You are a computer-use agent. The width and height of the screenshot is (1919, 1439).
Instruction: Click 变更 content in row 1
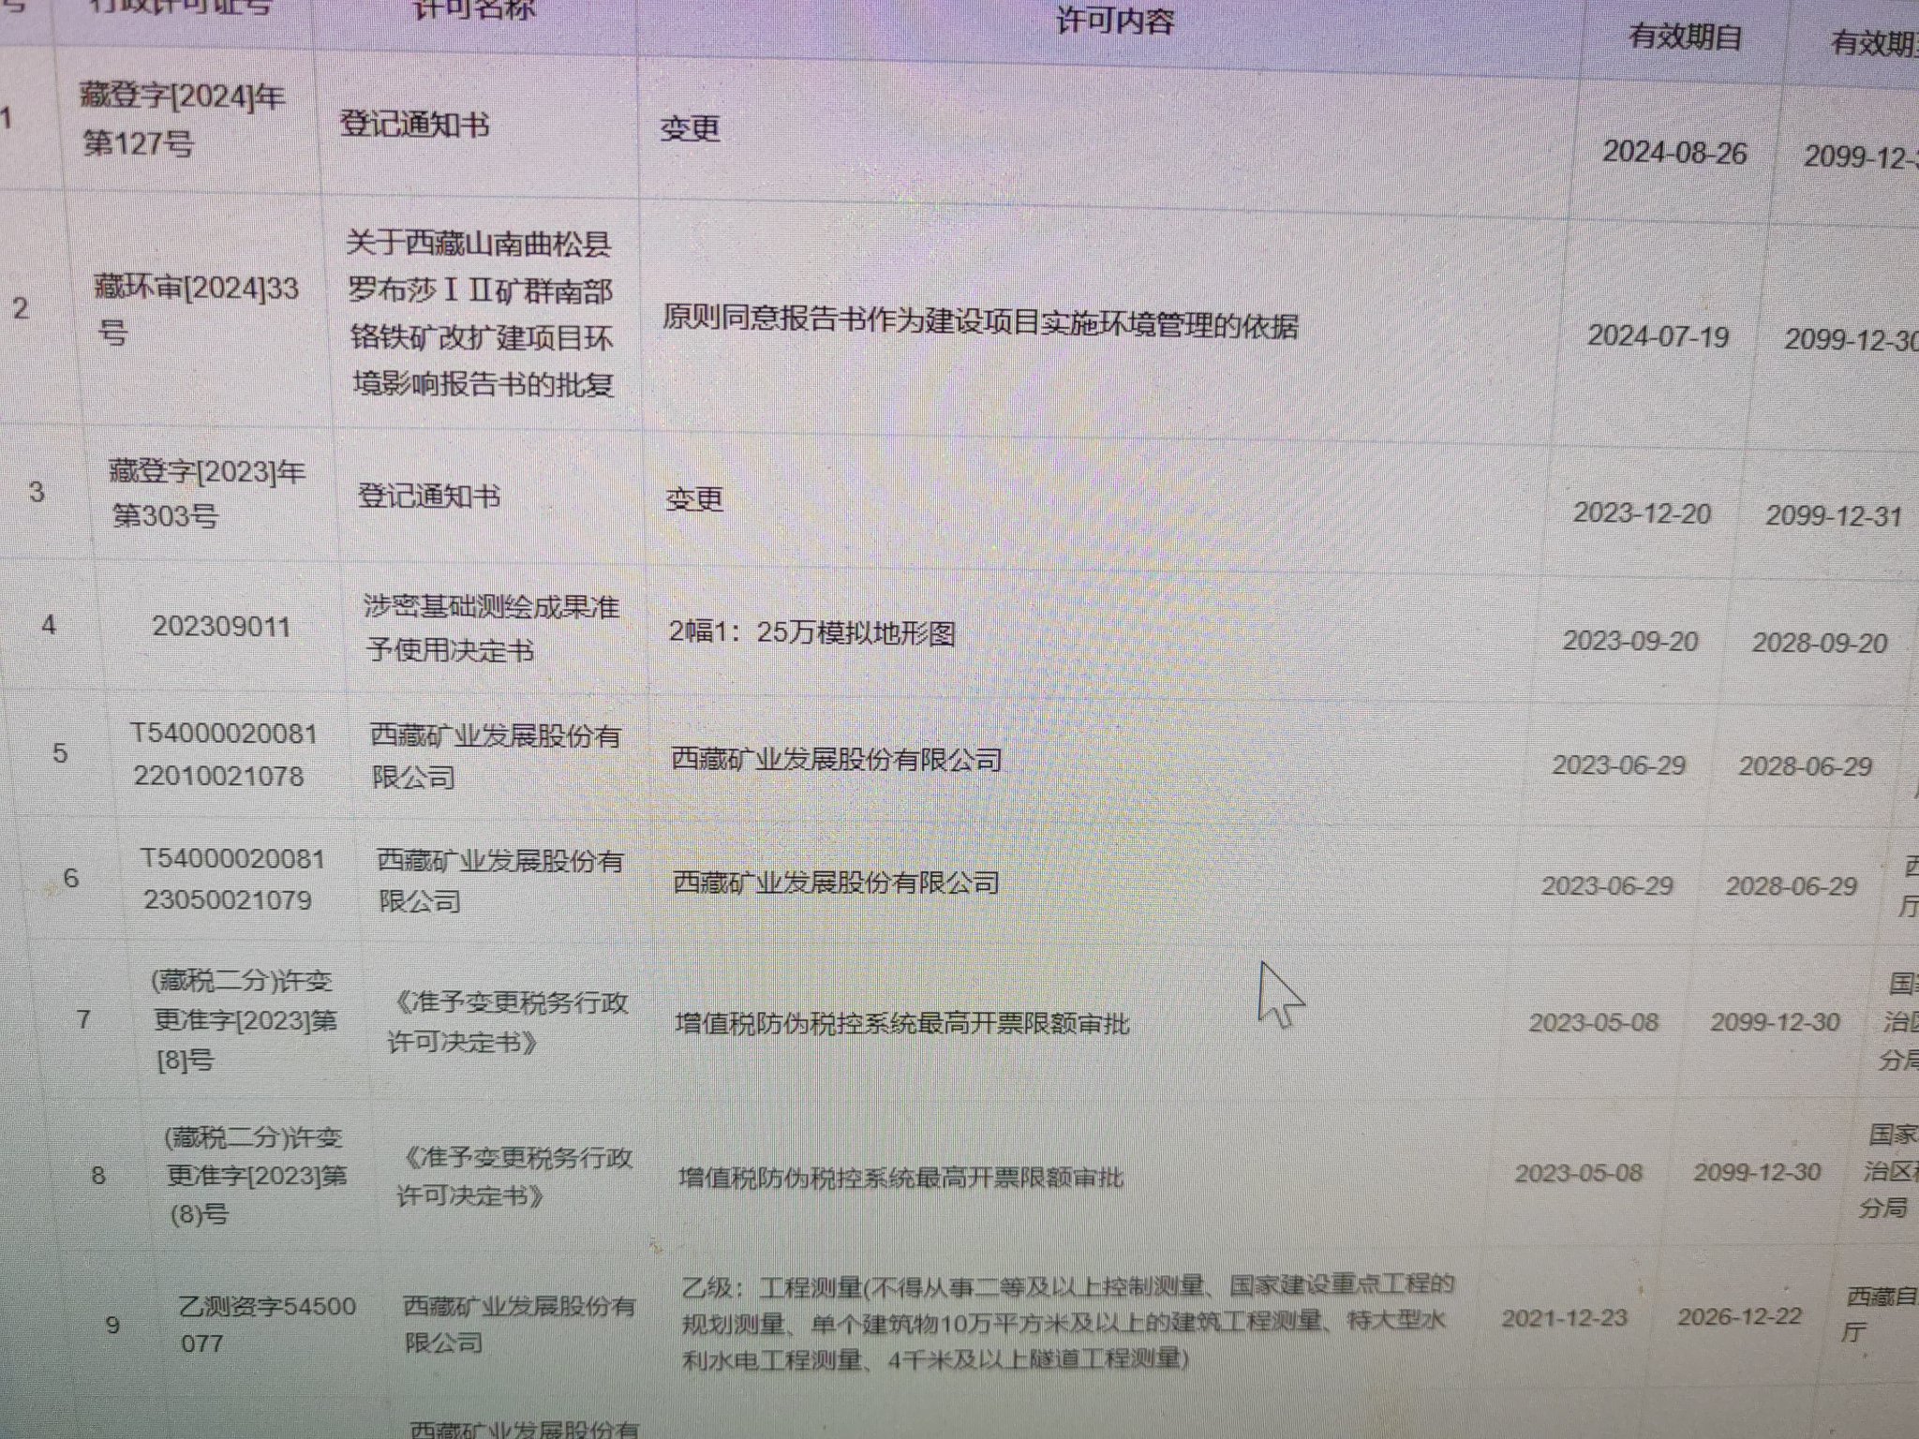[x=690, y=127]
